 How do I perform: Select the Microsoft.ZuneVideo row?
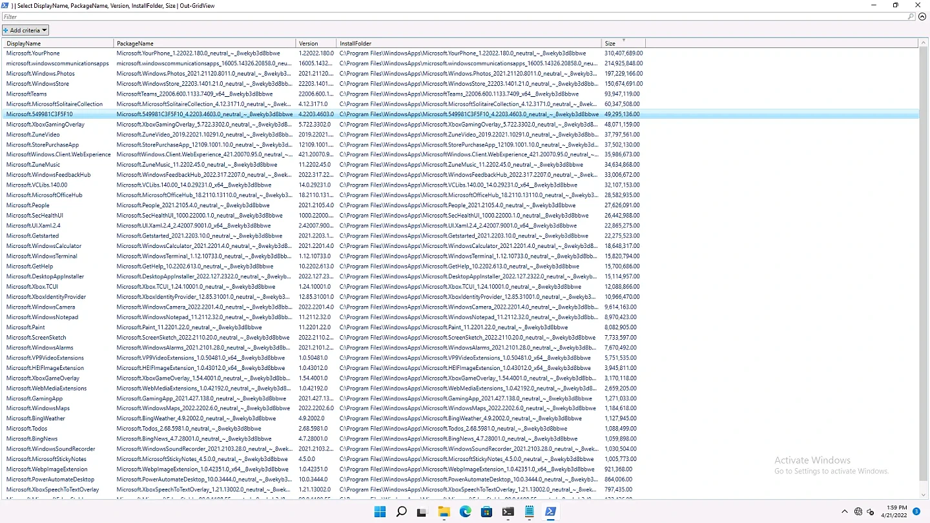460,134
